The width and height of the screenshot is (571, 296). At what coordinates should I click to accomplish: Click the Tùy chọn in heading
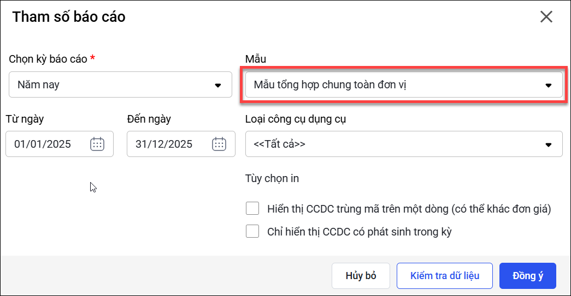(272, 178)
